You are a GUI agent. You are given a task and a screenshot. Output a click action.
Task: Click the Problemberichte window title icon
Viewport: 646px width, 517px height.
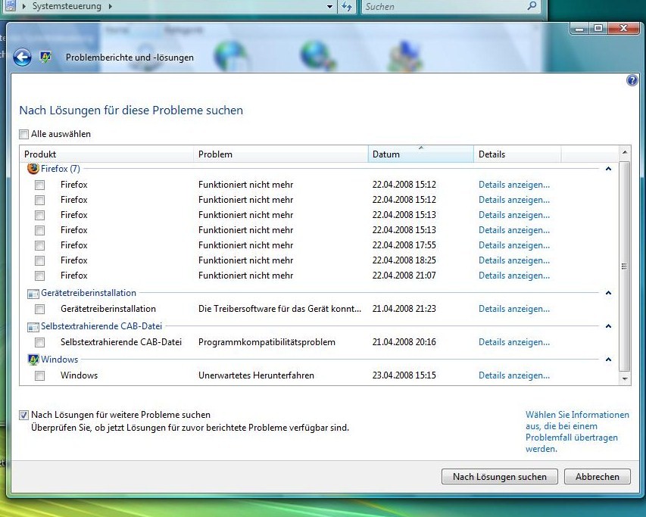45,57
